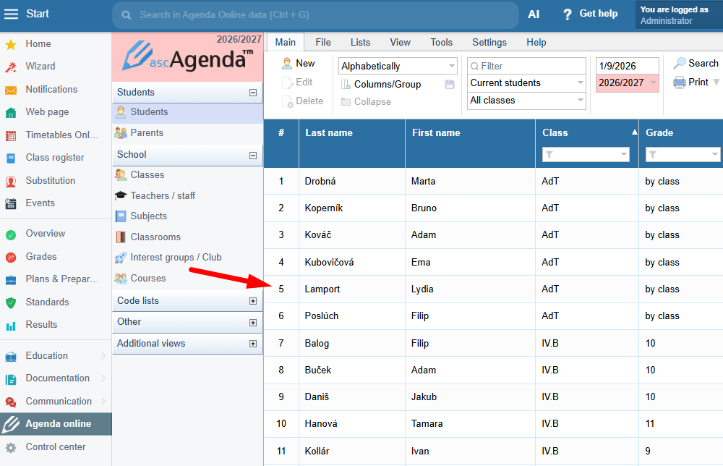Open the hamburger Start menu icon

pos(11,14)
